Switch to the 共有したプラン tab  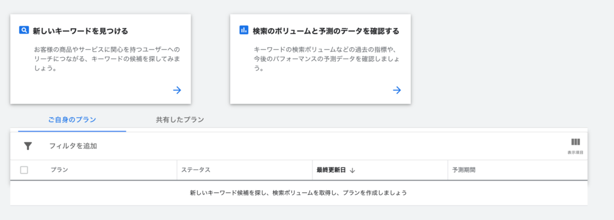click(180, 120)
